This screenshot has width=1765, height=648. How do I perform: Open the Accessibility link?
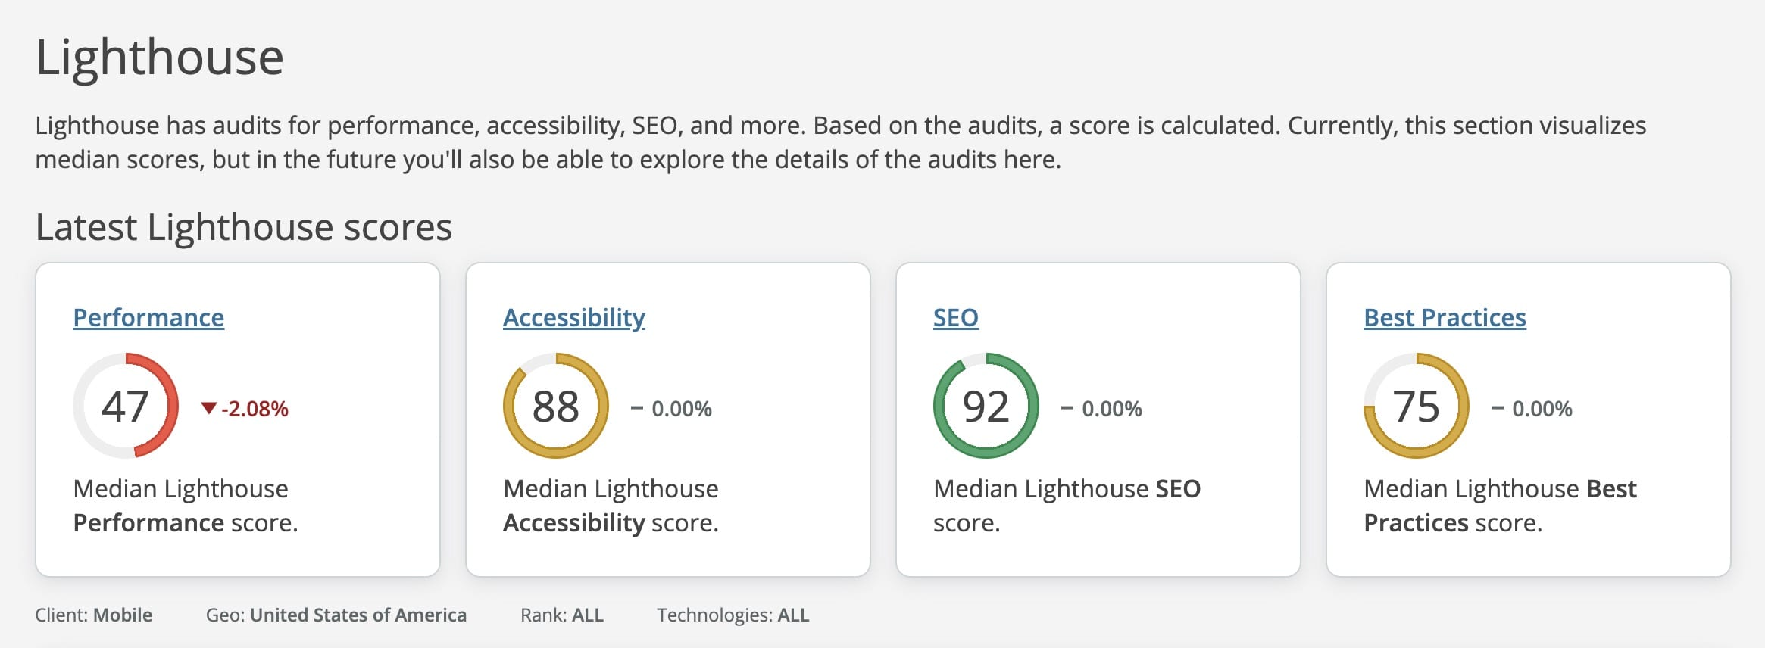574,318
